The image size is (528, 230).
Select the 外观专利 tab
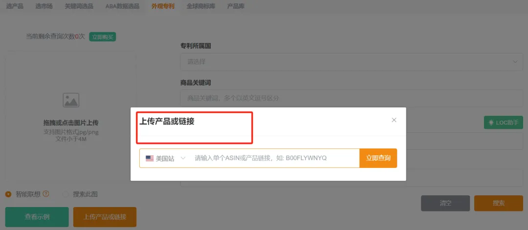163,6
